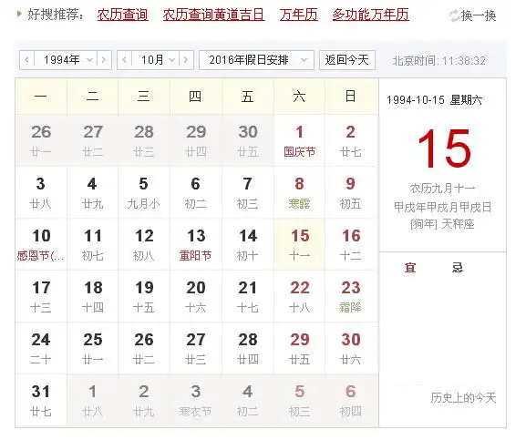Select greyed November 5 初三
Screen dimensions: 526x440
[299, 401]
